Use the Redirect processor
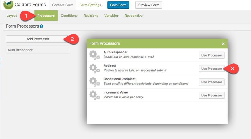 click(212, 69)
